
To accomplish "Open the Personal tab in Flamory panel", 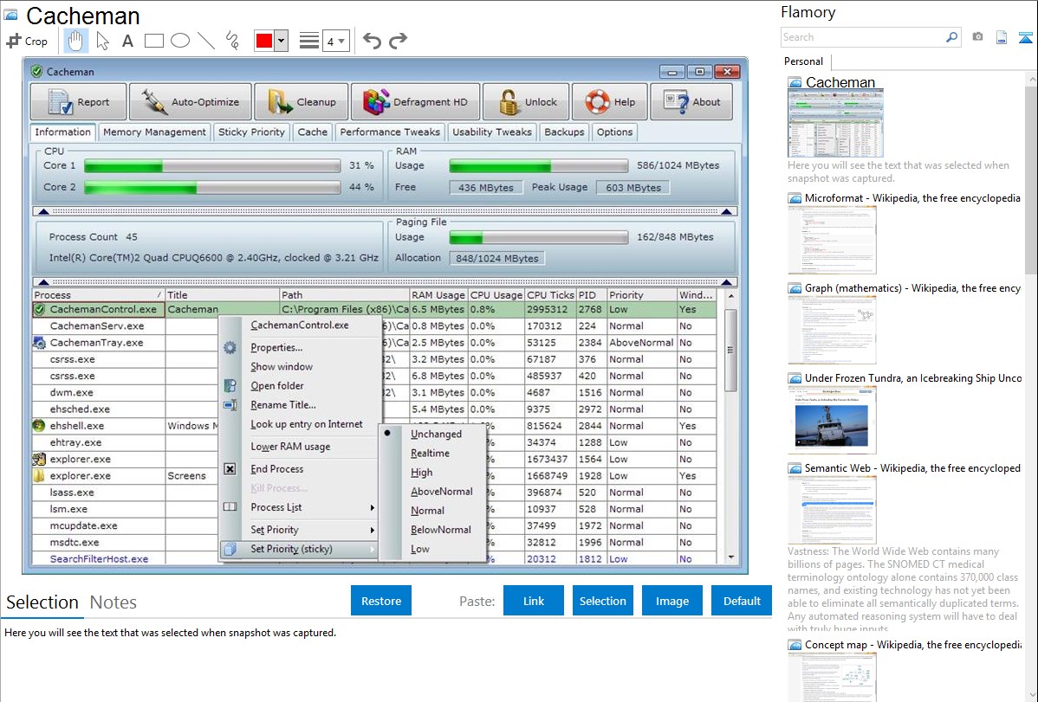I will coord(804,61).
